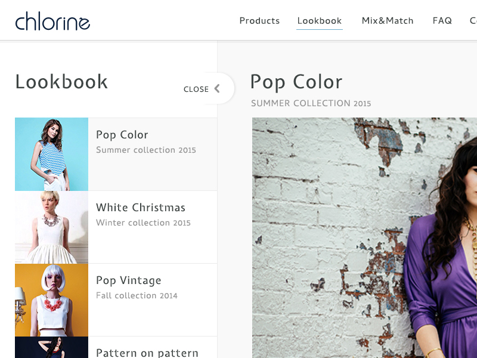Viewport: 477px width, 358px height.
Task: Collapse sidebar with the chevron arrow
Action: click(217, 89)
